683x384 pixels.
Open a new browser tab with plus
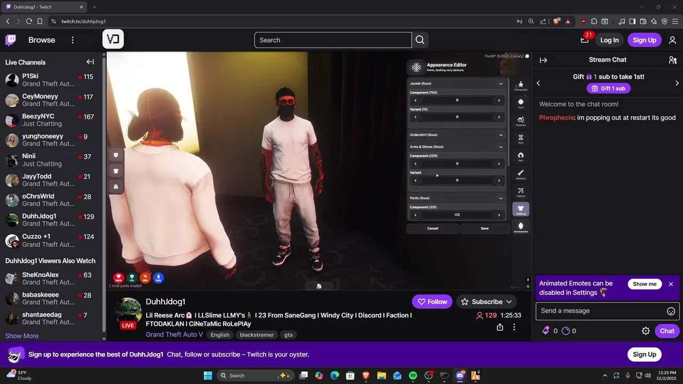point(94,7)
